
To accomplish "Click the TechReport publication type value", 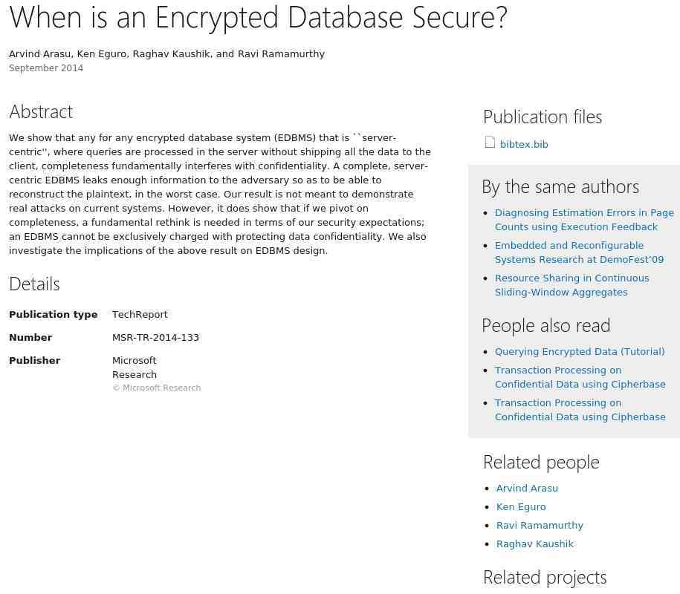I will coord(140,315).
